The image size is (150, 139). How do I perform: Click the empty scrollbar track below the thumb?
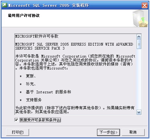pos(139,79)
